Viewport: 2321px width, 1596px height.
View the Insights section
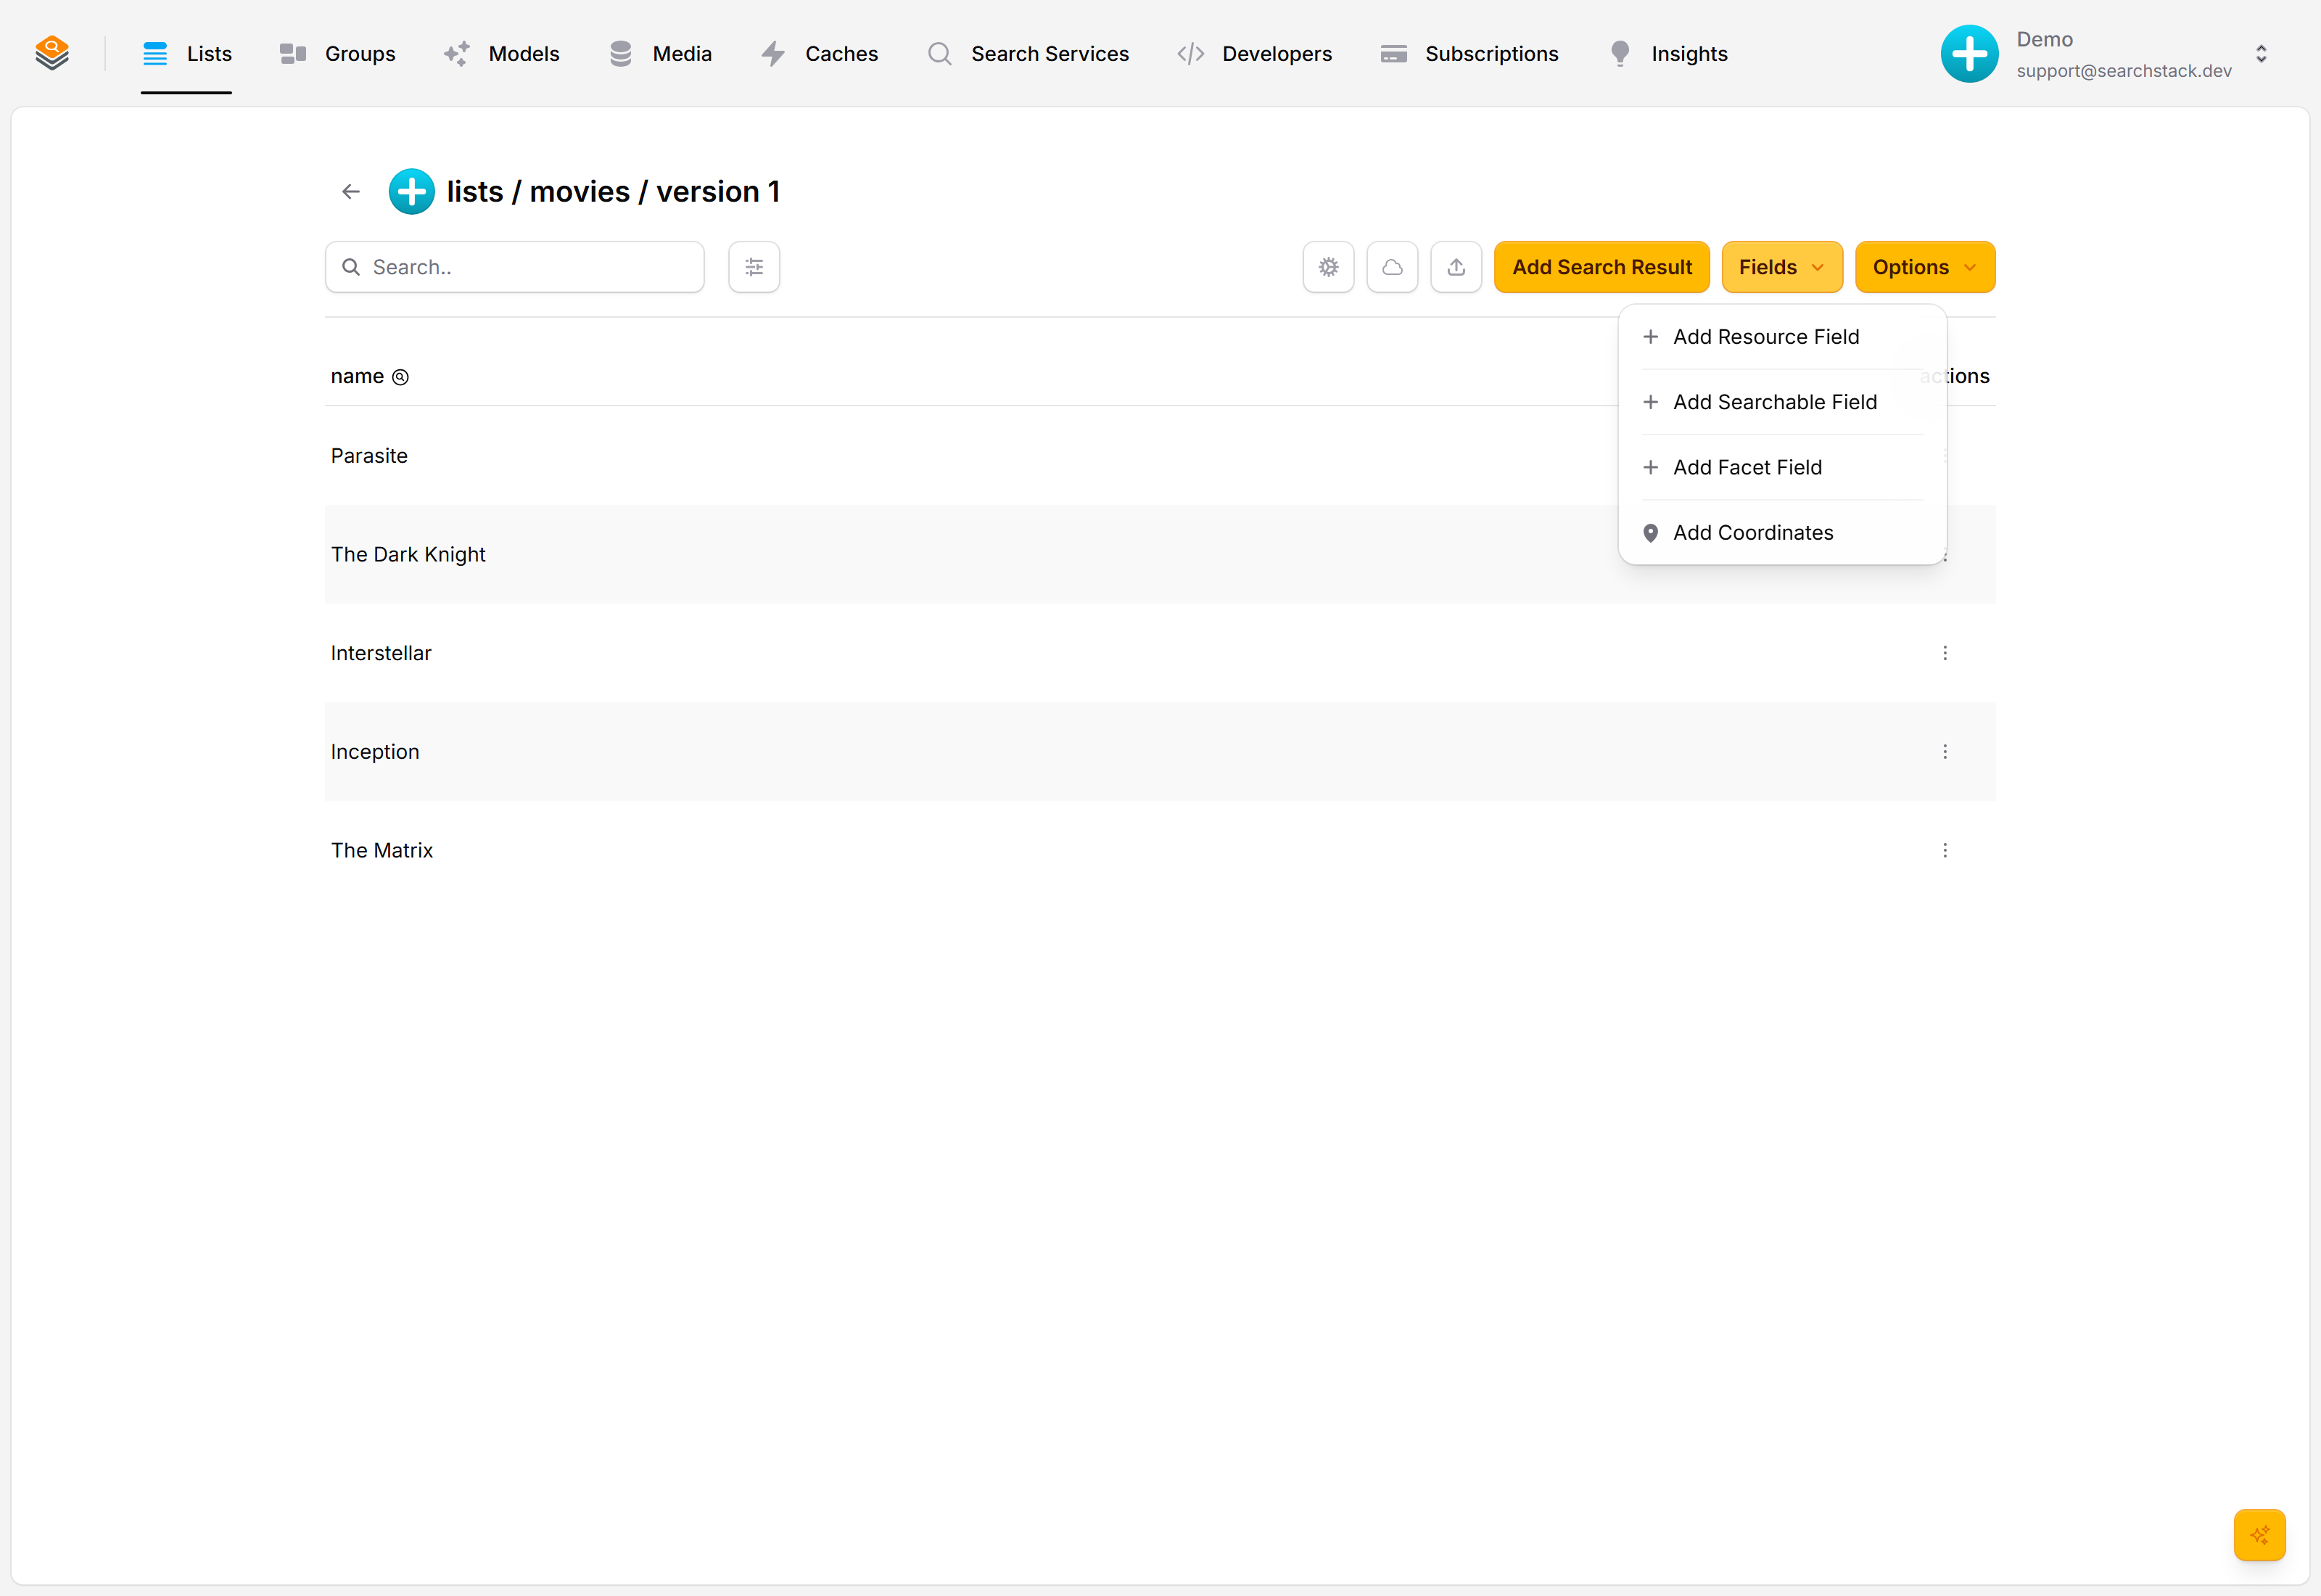coord(1668,54)
